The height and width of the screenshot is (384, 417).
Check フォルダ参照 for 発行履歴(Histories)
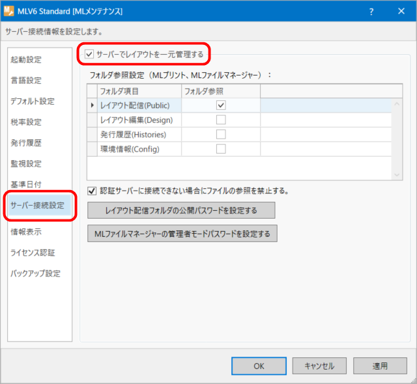(x=221, y=134)
